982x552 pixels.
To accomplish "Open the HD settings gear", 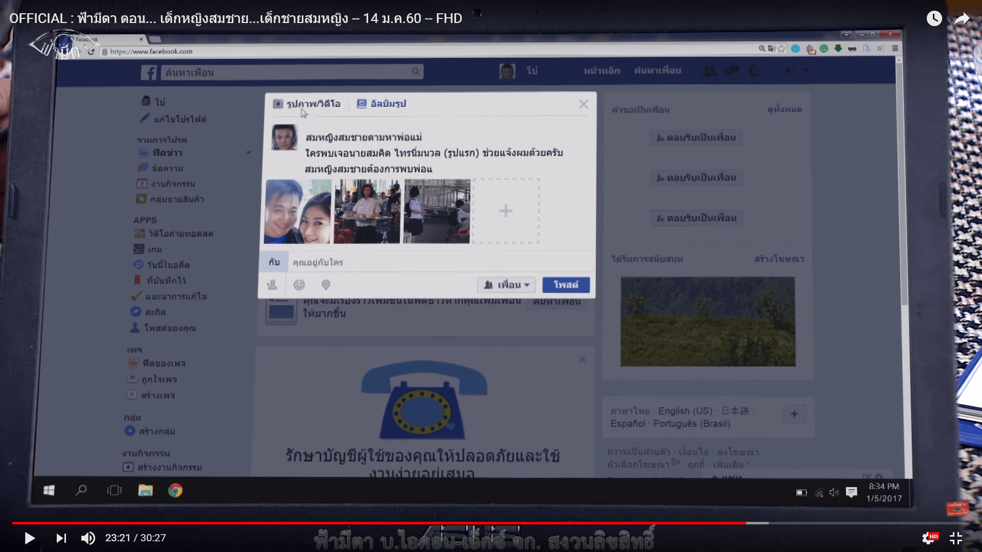I will (929, 538).
